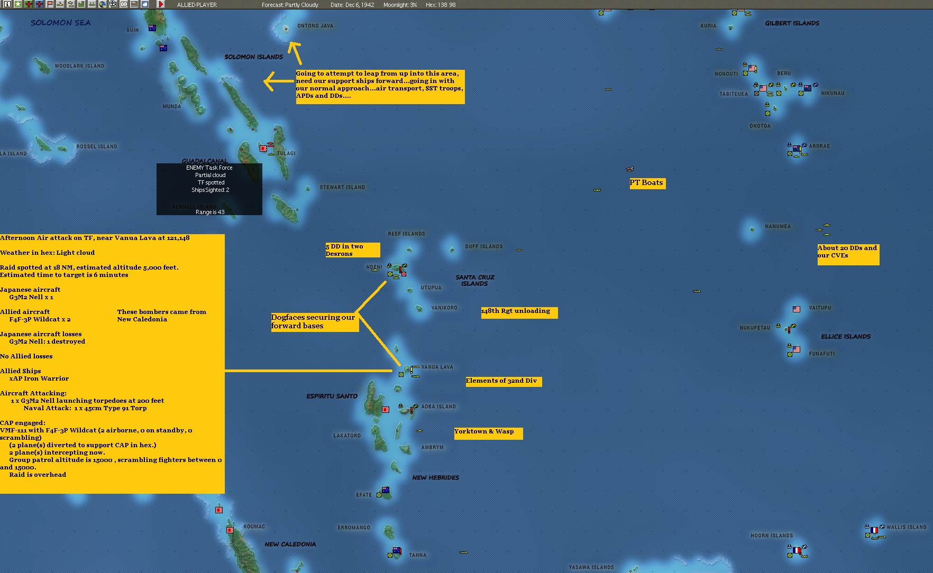Image resolution: width=933 pixels, height=573 pixels.
Task: Click the Moonlight: 3% text
Action: coord(400,5)
